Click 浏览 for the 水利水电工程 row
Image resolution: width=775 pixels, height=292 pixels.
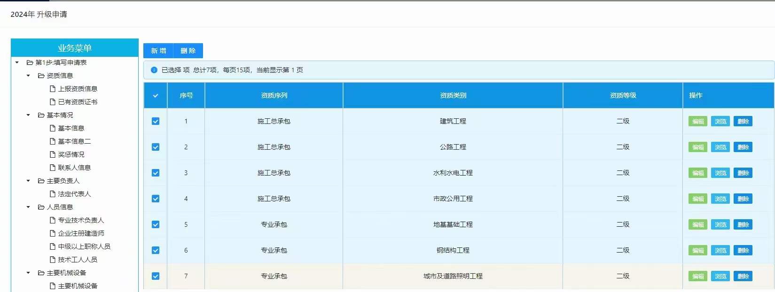720,173
